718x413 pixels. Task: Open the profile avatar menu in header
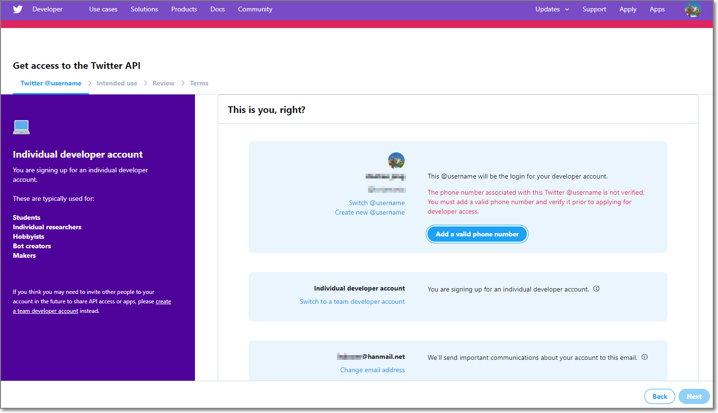click(693, 9)
